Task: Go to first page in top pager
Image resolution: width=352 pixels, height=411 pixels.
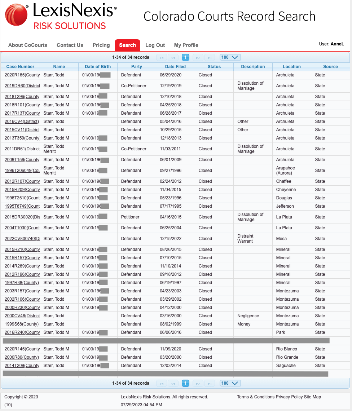Action: click(x=161, y=57)
